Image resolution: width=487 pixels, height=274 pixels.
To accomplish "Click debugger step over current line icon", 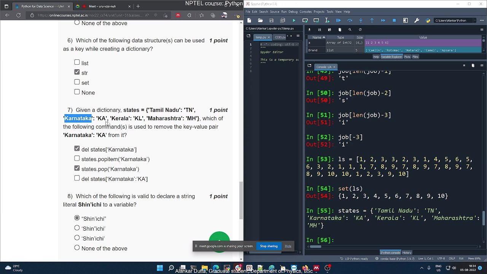I will (350, 21).
